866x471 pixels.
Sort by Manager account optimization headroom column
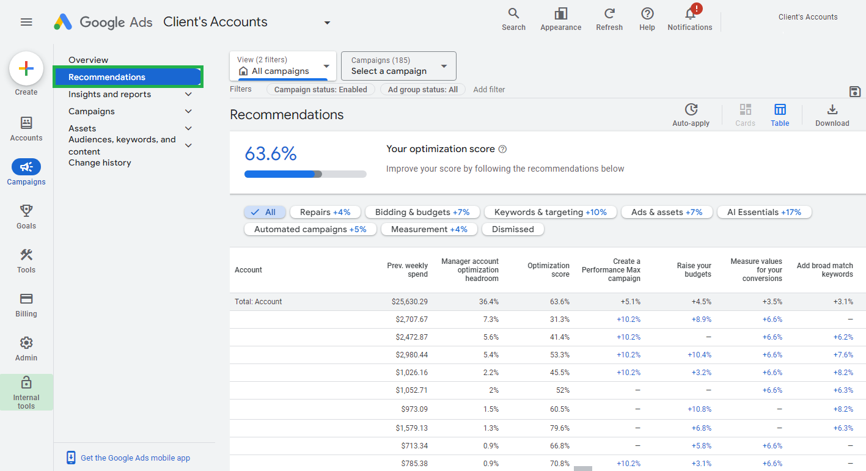[469, 270]
